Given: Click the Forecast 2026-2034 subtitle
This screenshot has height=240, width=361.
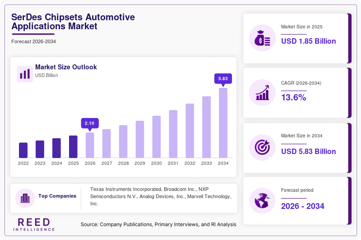Looking at the screenshot, I should click(33, 41).
